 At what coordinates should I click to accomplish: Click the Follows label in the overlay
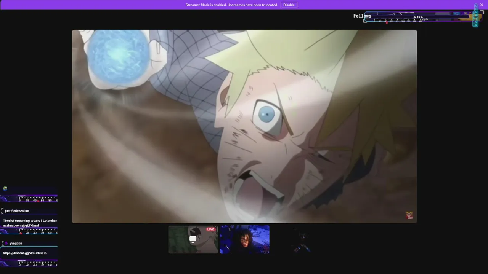(x=362, y=16)
